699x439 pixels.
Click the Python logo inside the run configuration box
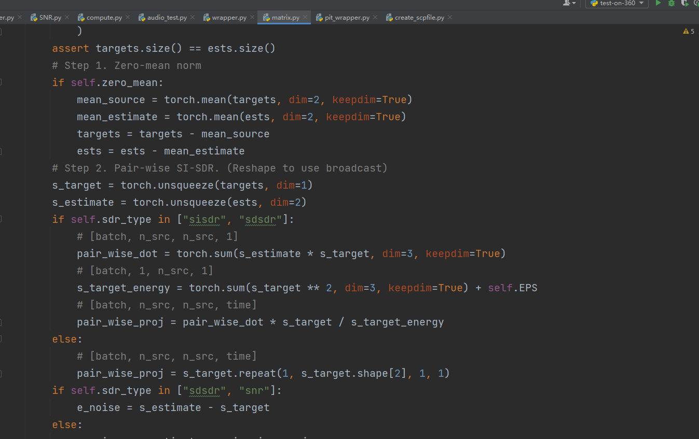(x=595, y=3)
